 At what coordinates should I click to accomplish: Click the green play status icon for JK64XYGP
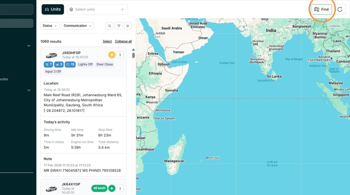tap(112, 188)
